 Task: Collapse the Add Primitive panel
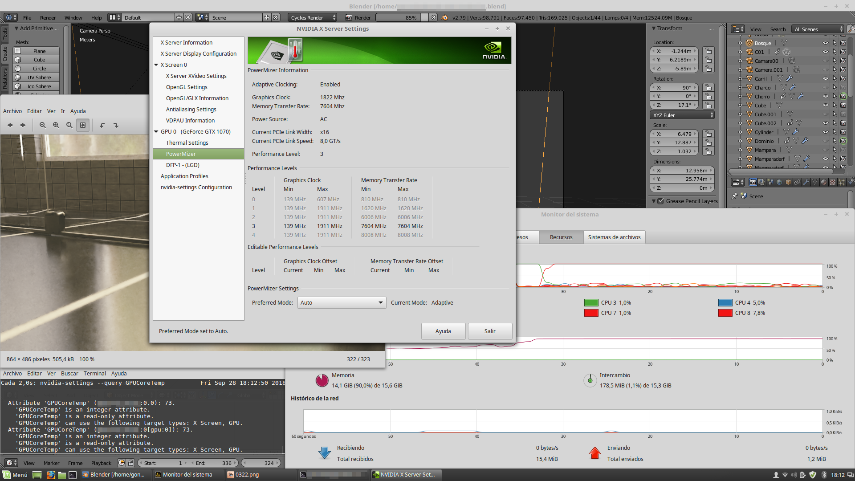(16, 29)
